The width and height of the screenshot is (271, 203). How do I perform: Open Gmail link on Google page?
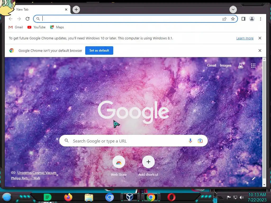point(211,66)
